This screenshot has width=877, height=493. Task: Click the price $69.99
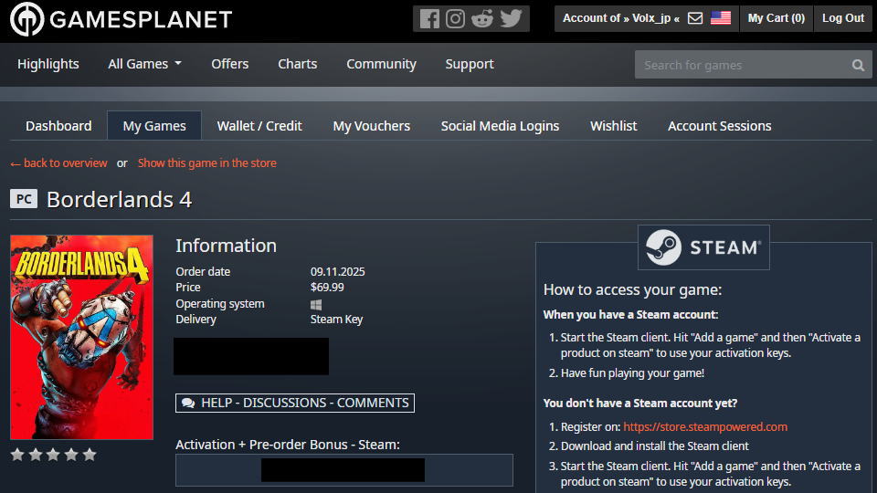pos(327,288)
